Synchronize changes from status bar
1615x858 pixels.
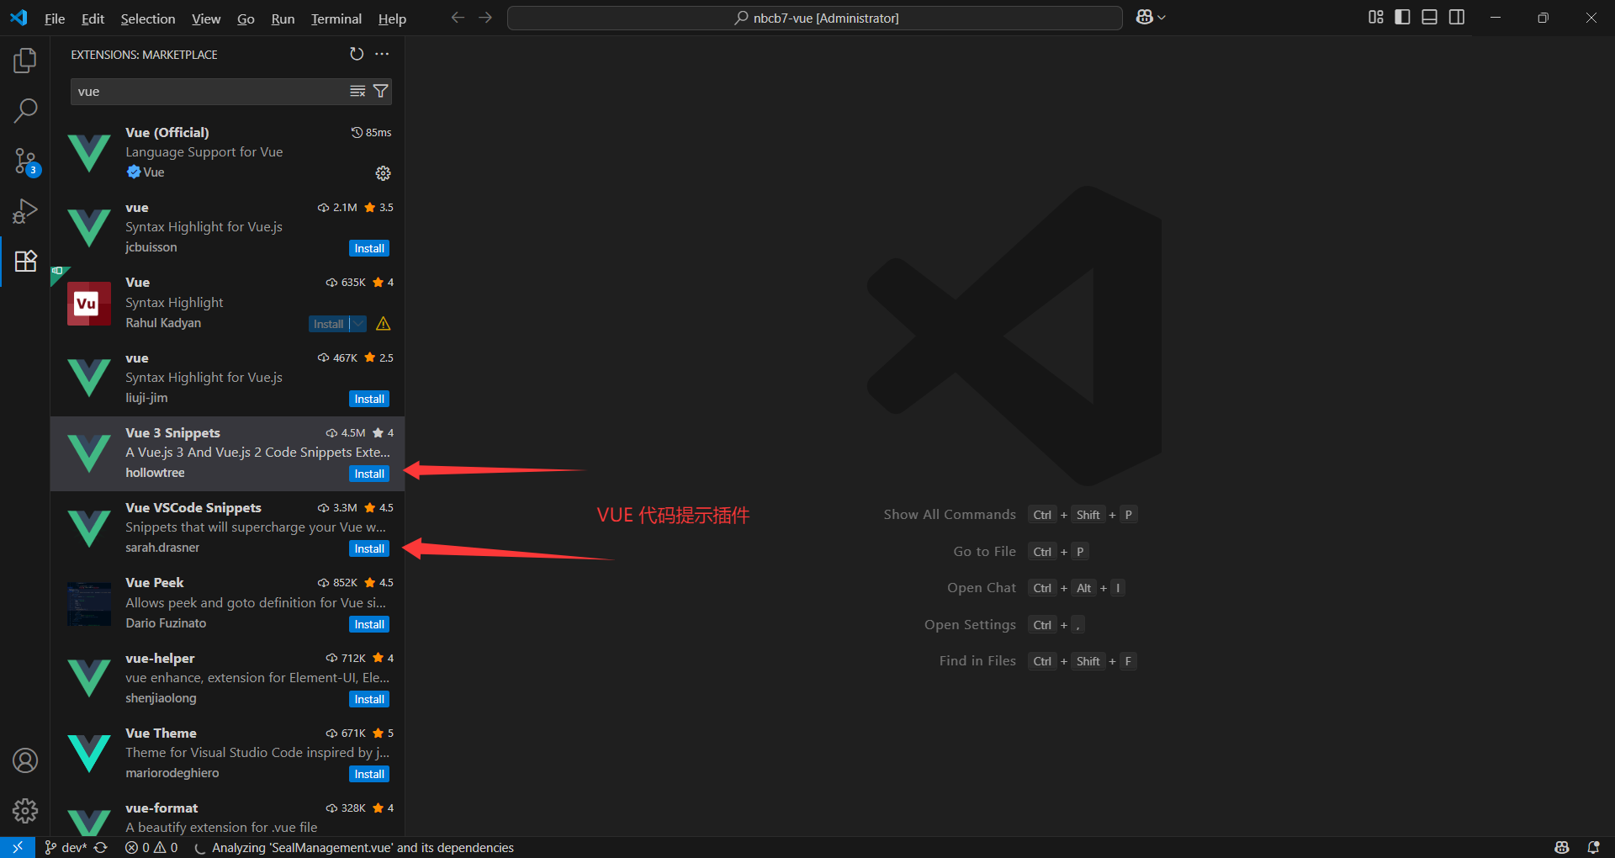pyautogui.click(x=101, y=847)
